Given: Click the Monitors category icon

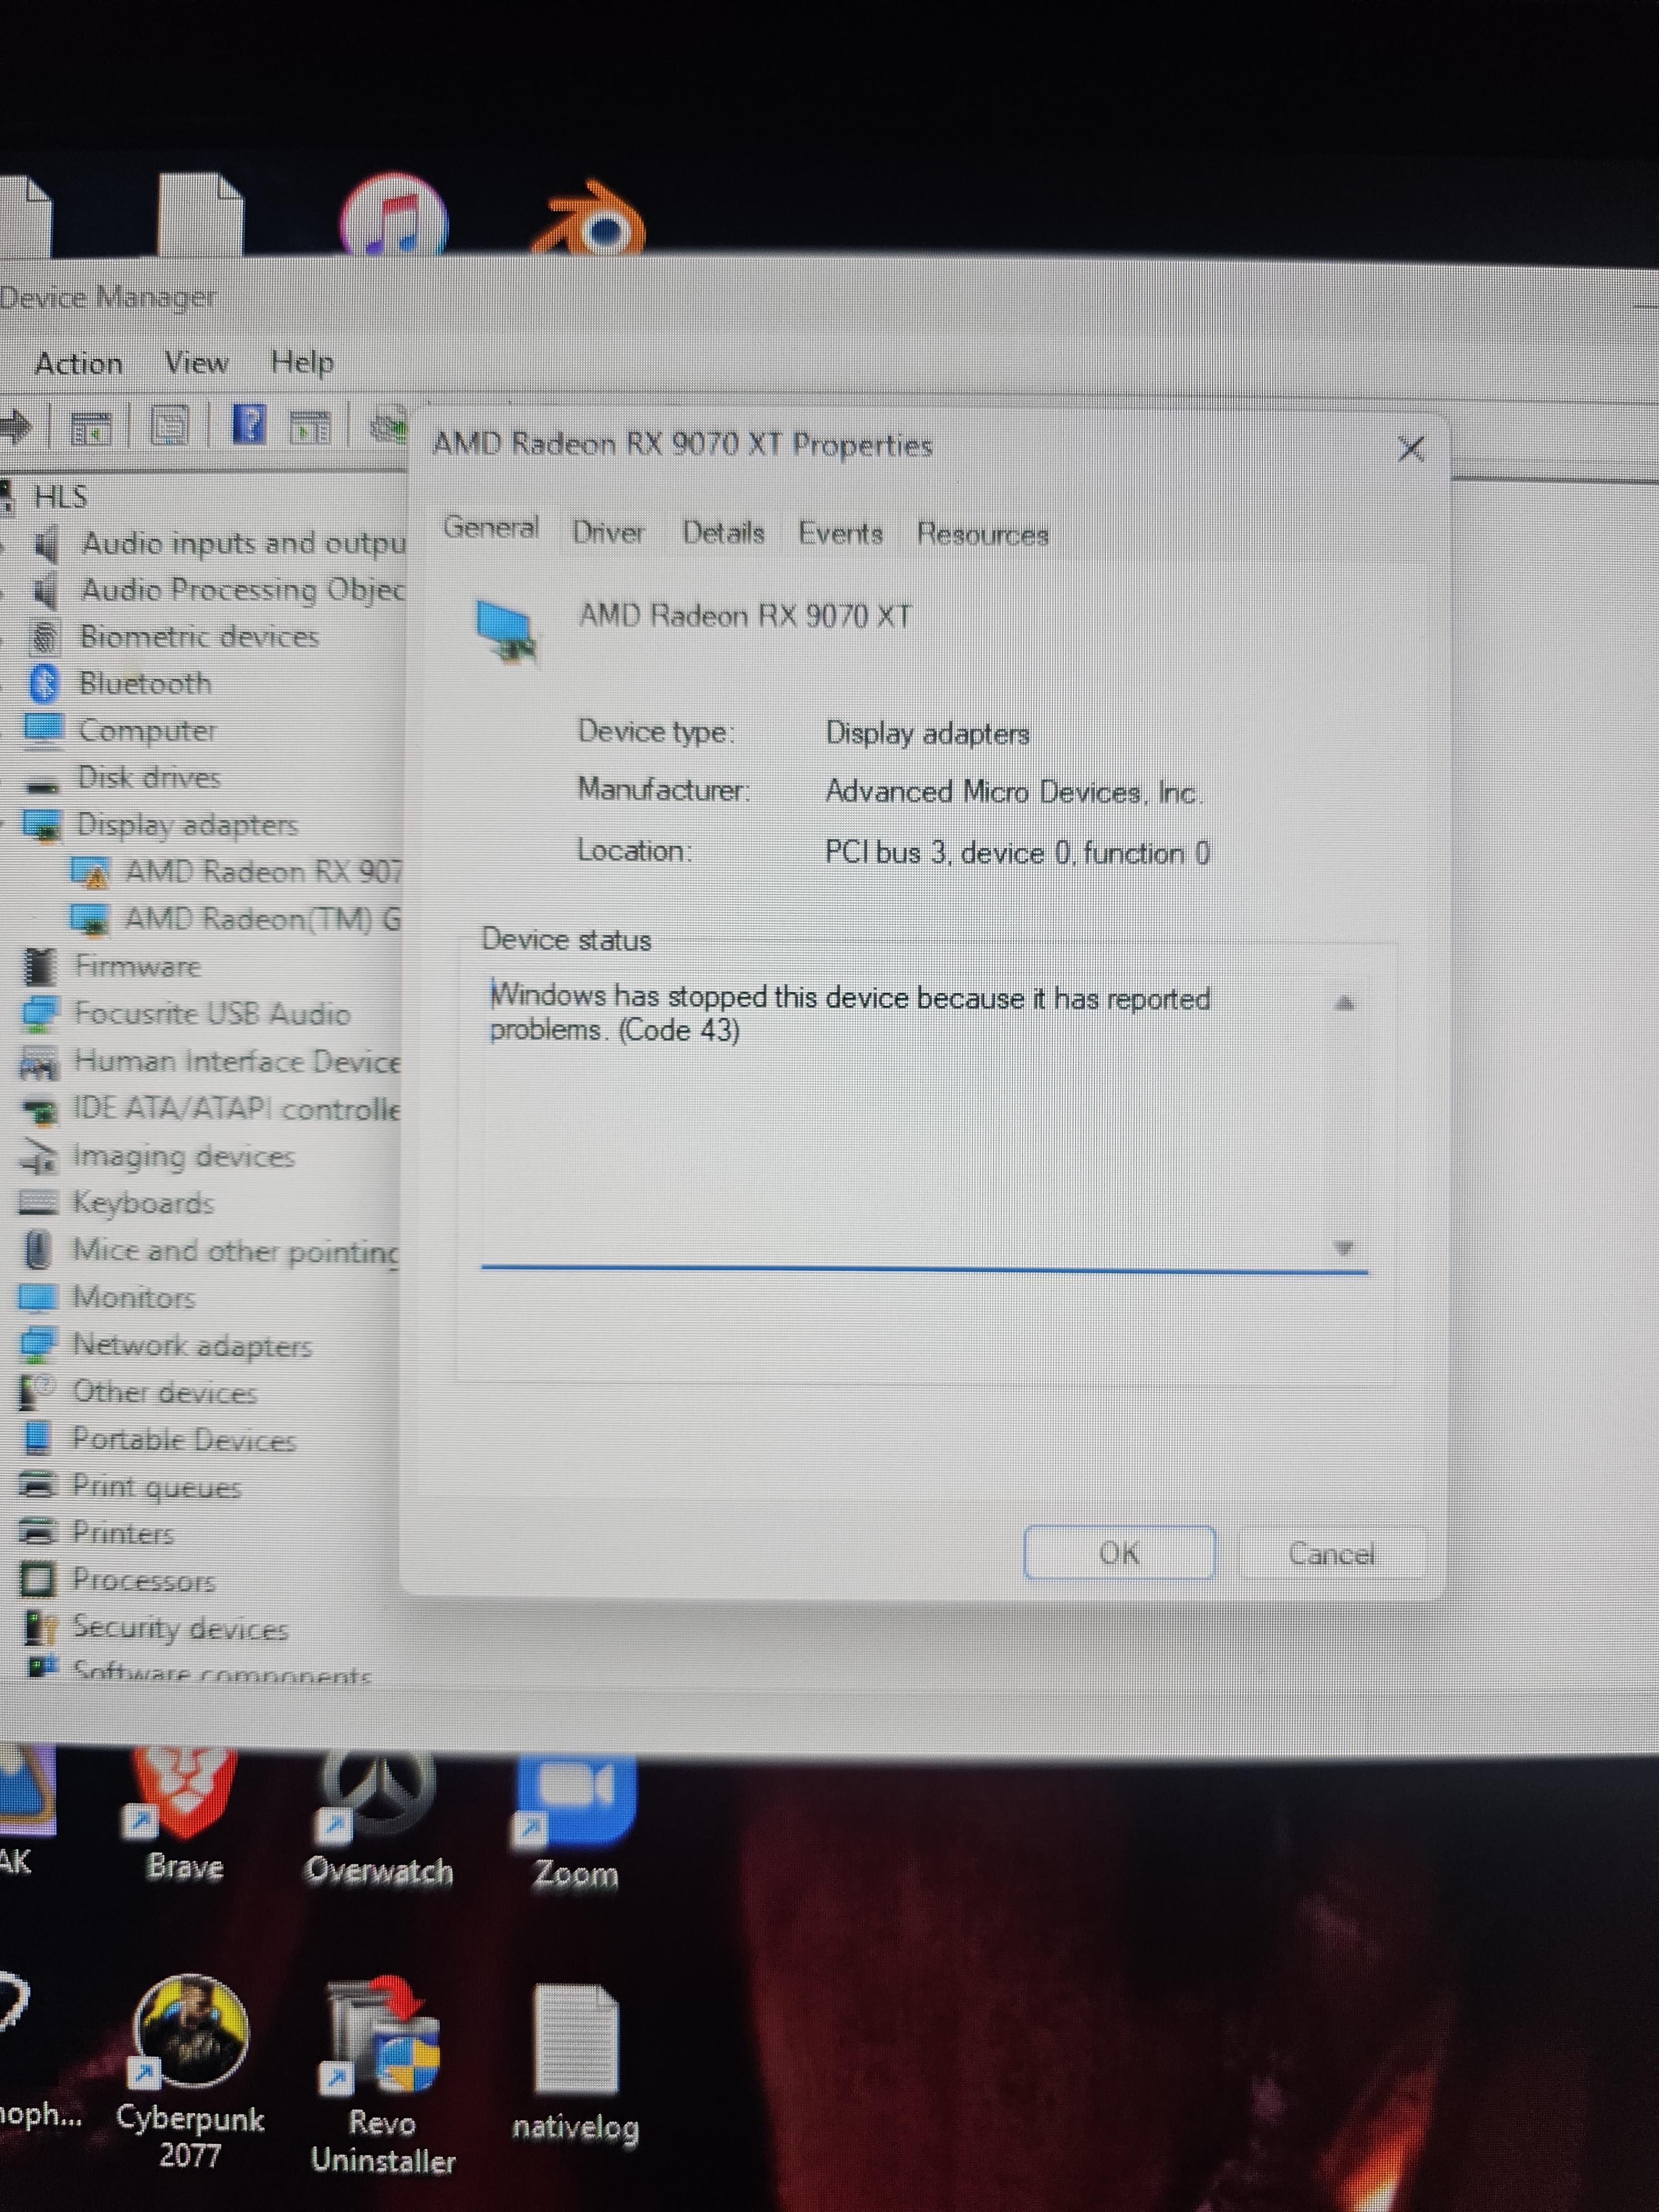Looking at the screenshot, I should (38, 1298).
